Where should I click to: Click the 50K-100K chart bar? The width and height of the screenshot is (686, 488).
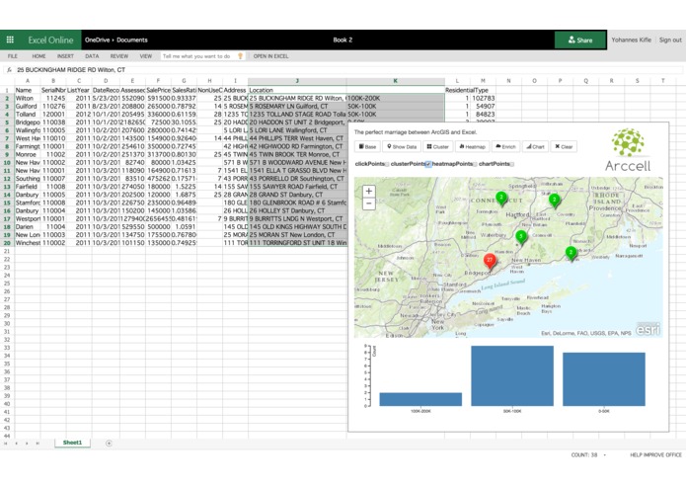(x=512, y=376)
